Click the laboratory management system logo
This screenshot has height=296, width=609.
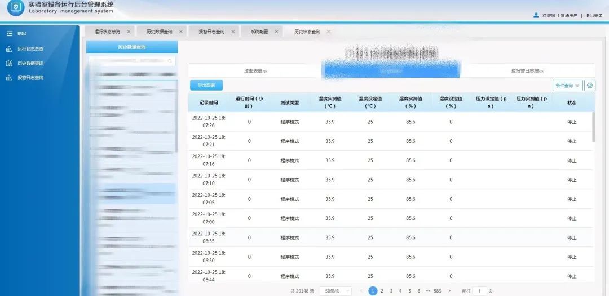coord(16,8)
